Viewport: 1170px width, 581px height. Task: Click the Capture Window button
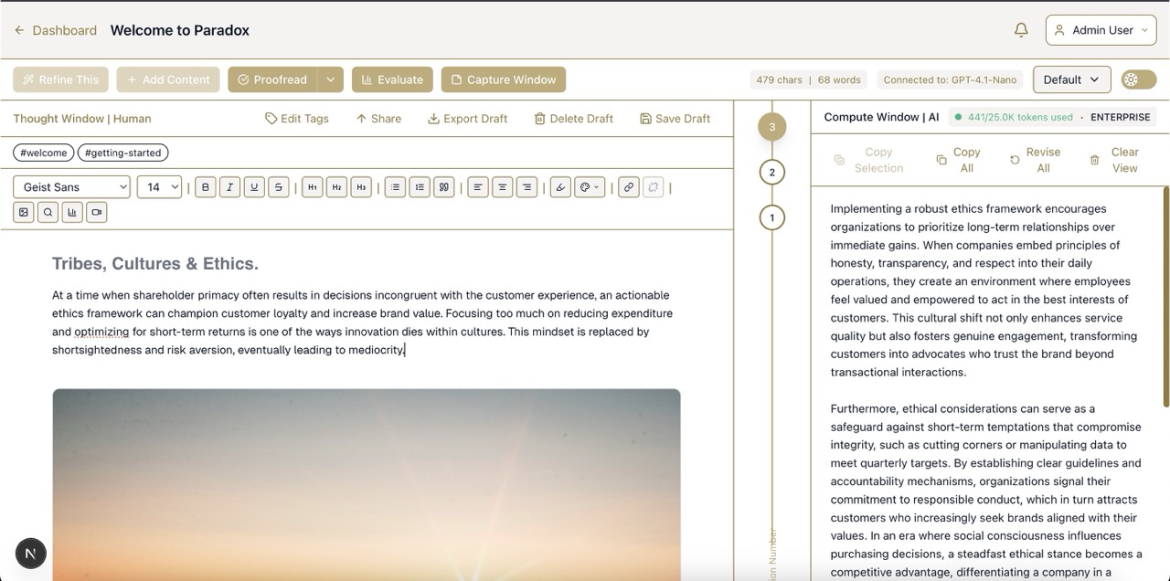(504, 79)
